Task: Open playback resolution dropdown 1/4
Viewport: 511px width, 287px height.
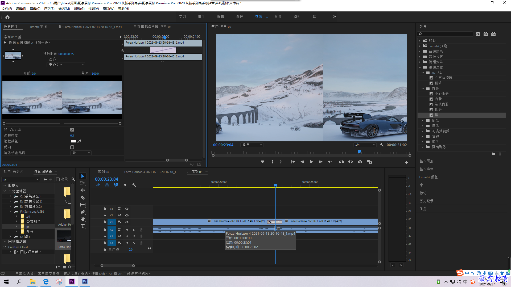Action: 365,145
